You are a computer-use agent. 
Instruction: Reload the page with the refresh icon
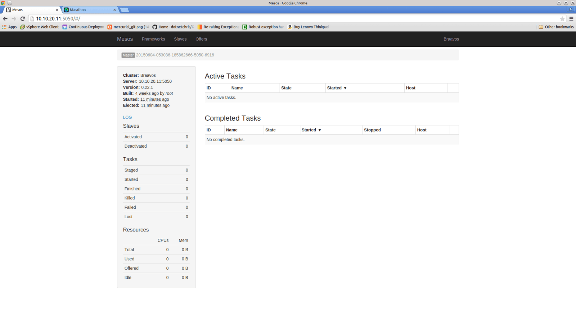[x=23, y=19]
